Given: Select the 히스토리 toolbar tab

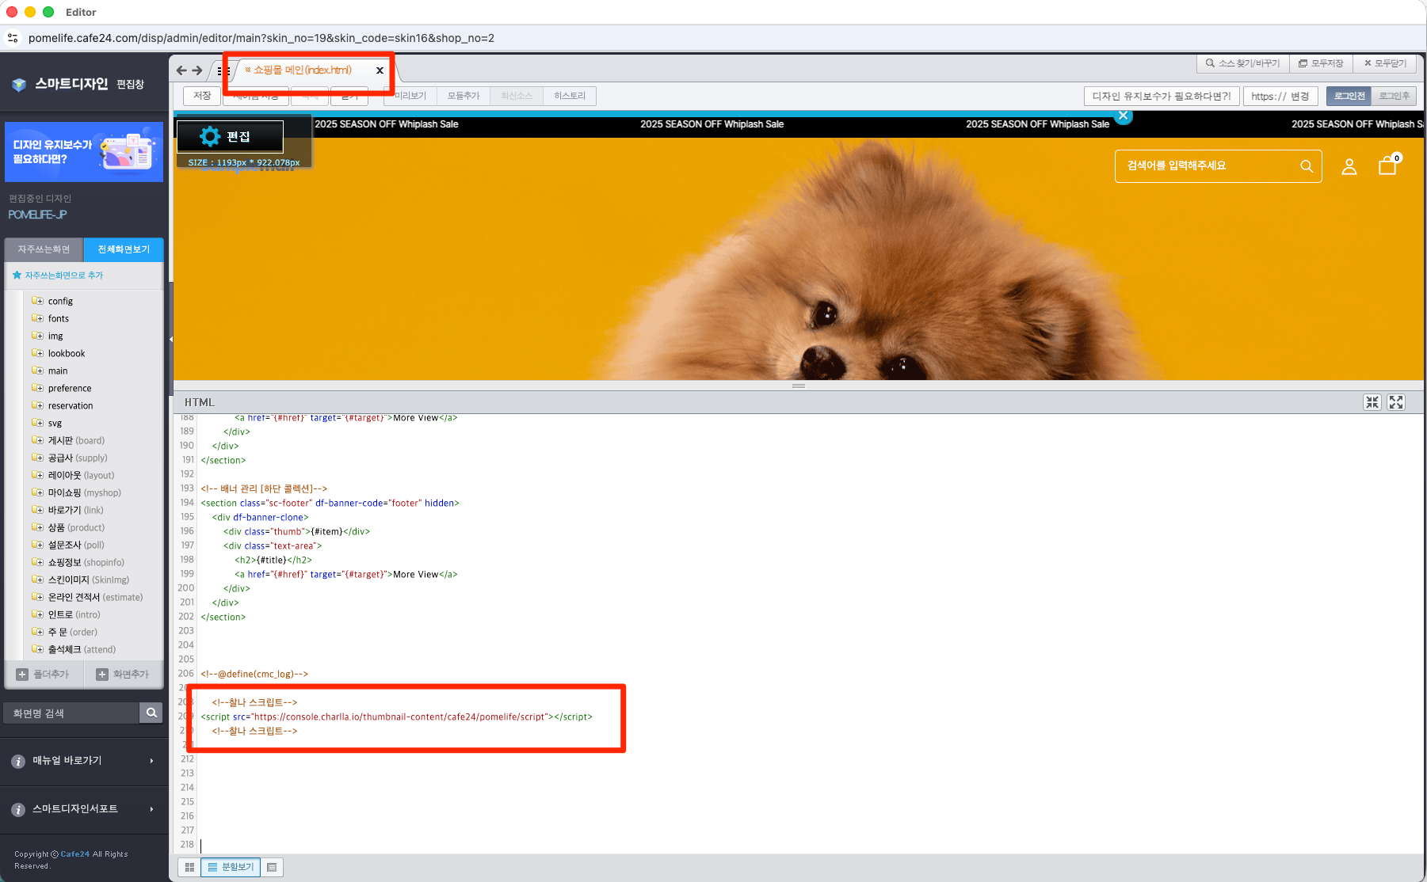Looking at the screenshot, I should pyautogui.click(x=569, y=96).
